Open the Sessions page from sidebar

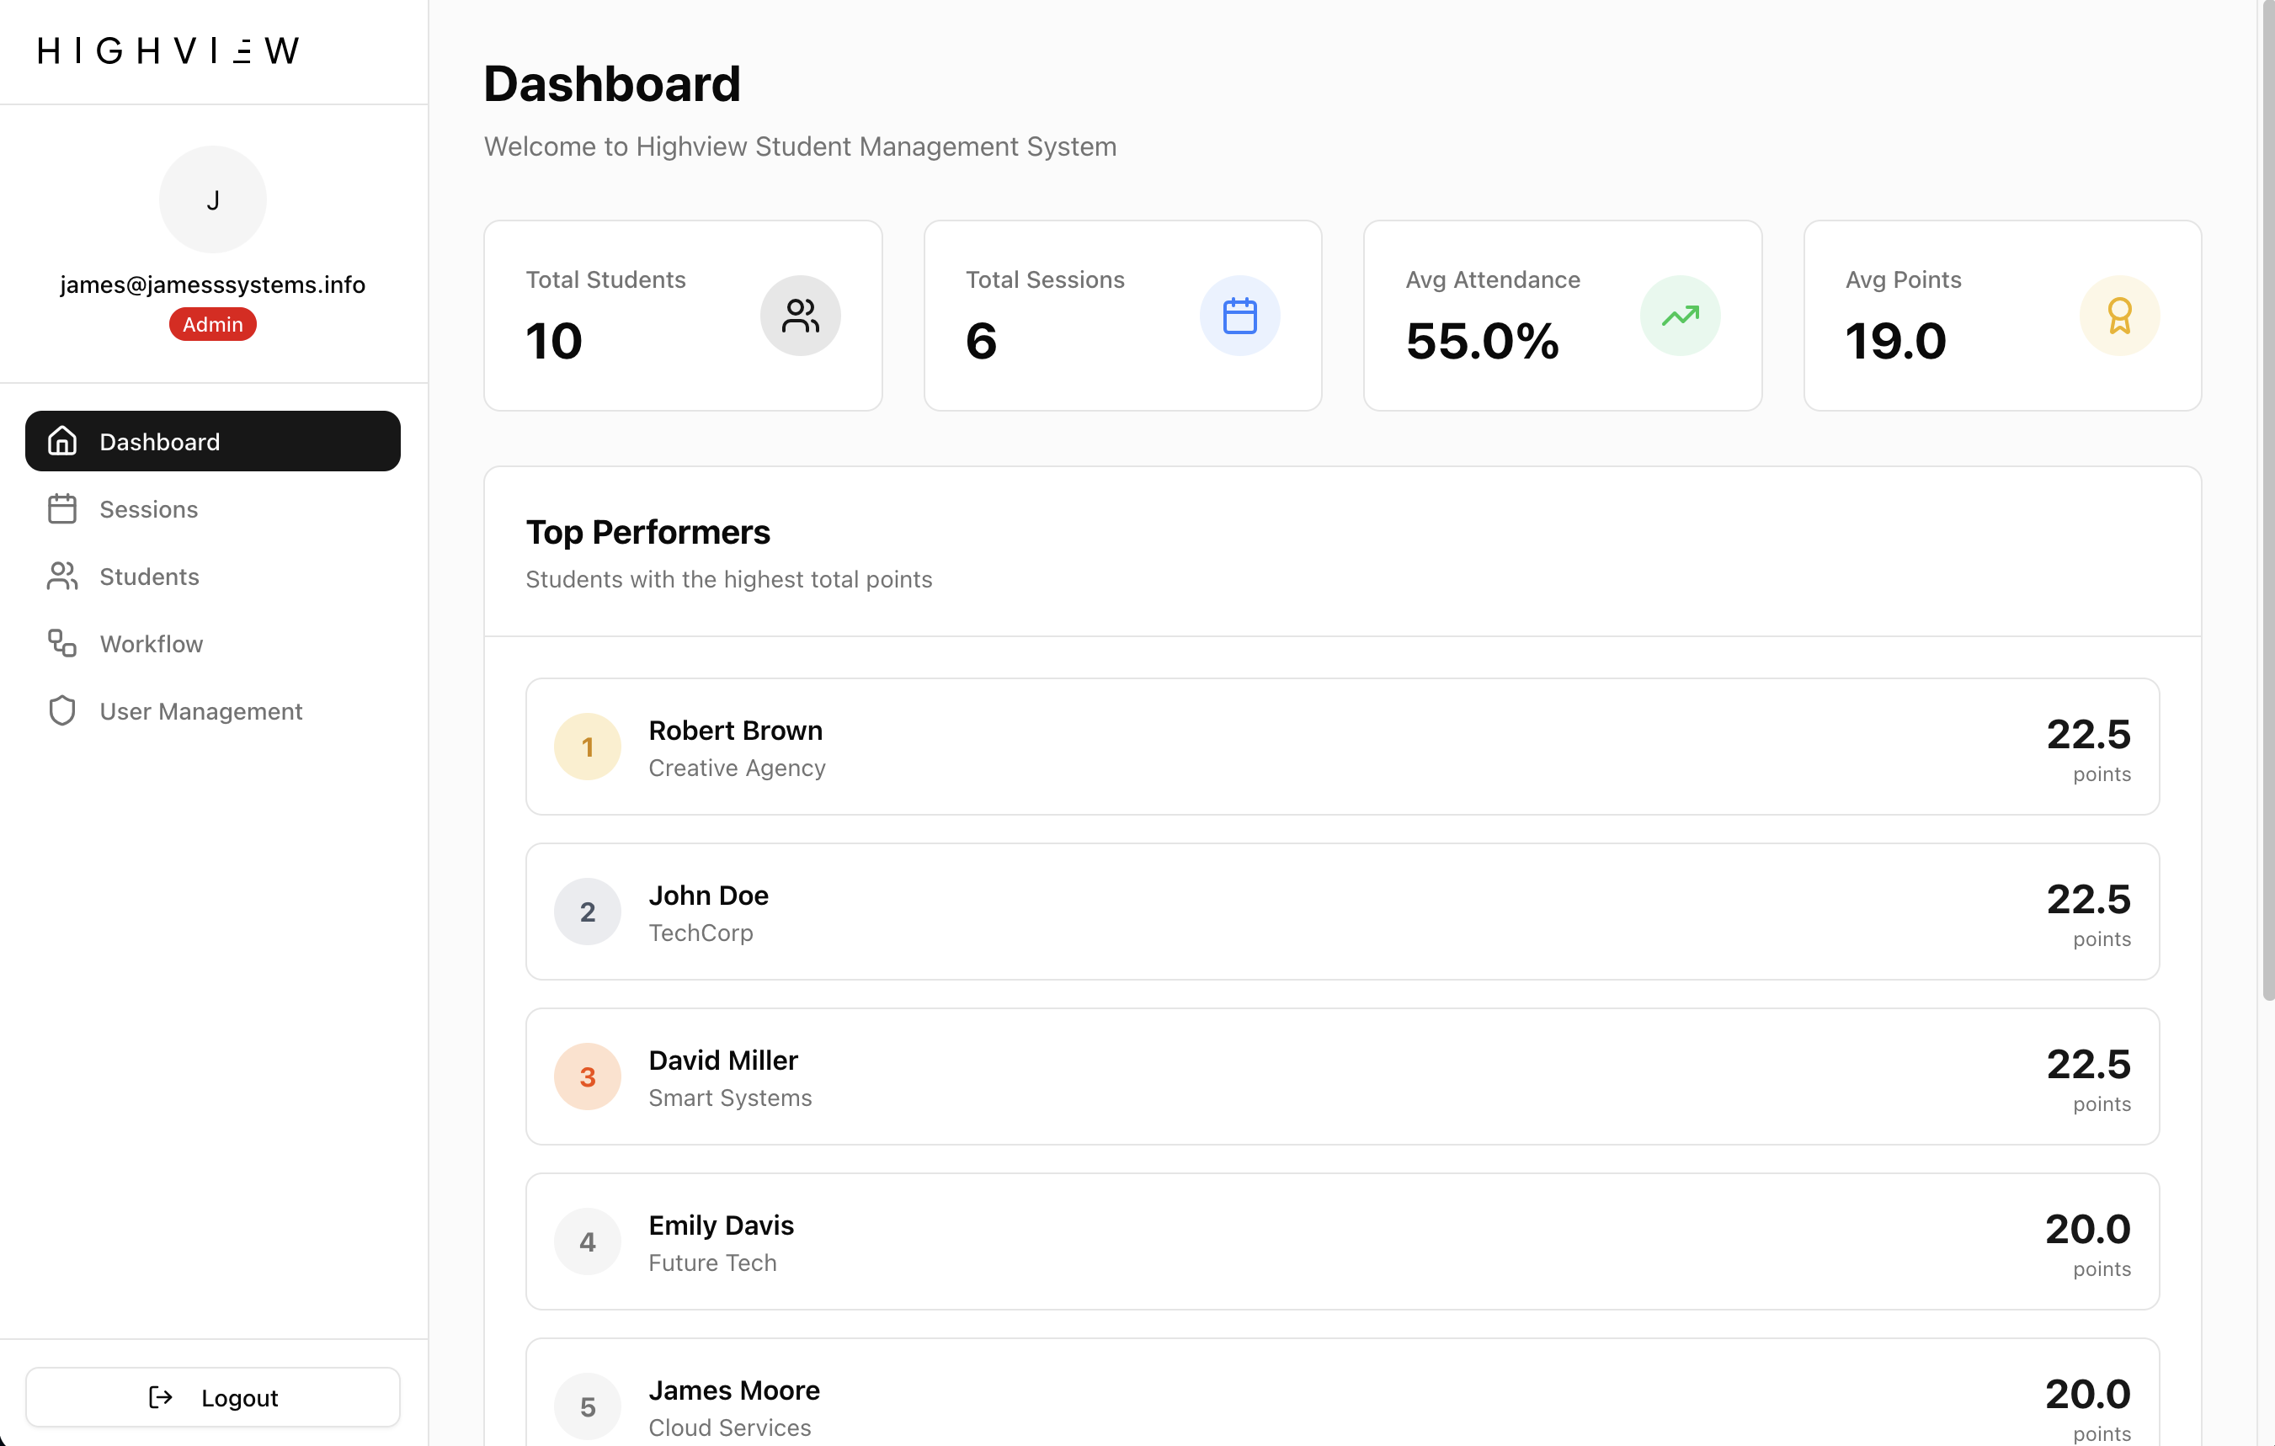148,509
